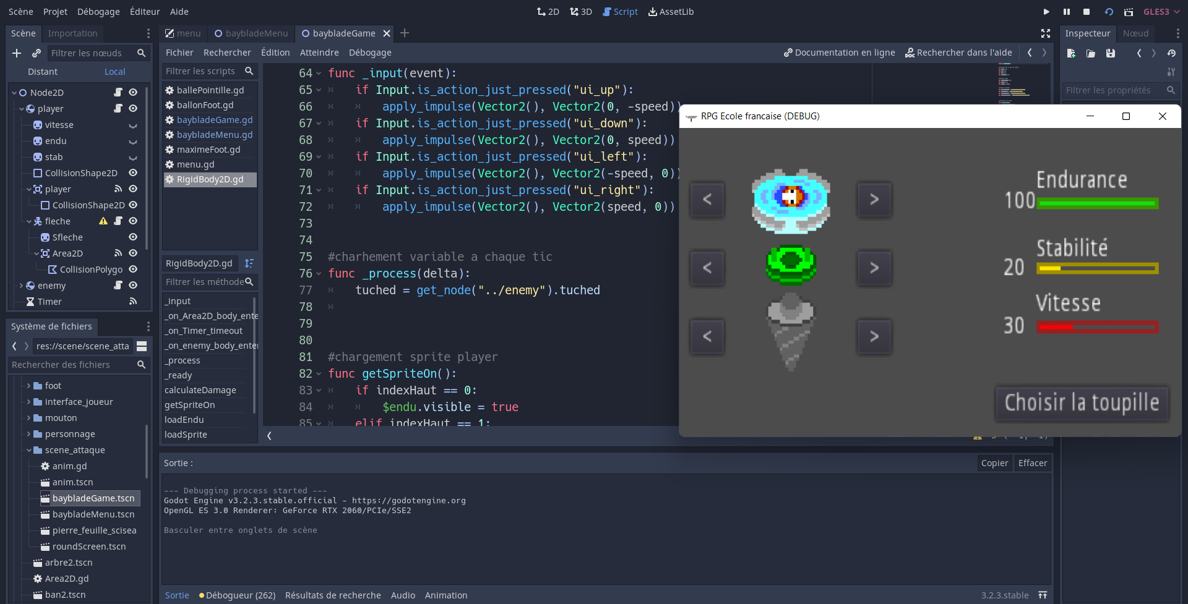Run the project with the play icon
The width and height of the screenshot is (1188, 604).
click(1046, 12)
